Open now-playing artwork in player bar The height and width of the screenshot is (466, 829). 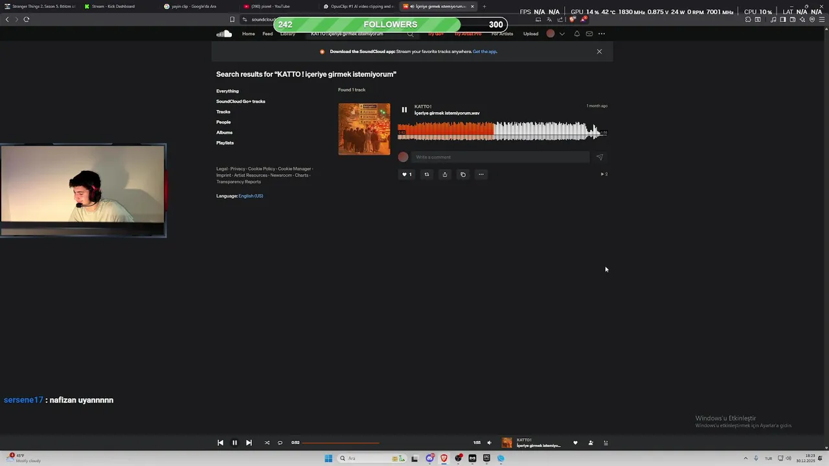click(x=507, y=443)
